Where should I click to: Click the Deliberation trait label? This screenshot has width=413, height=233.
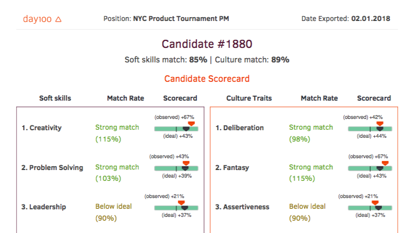(x=239, y=128)
